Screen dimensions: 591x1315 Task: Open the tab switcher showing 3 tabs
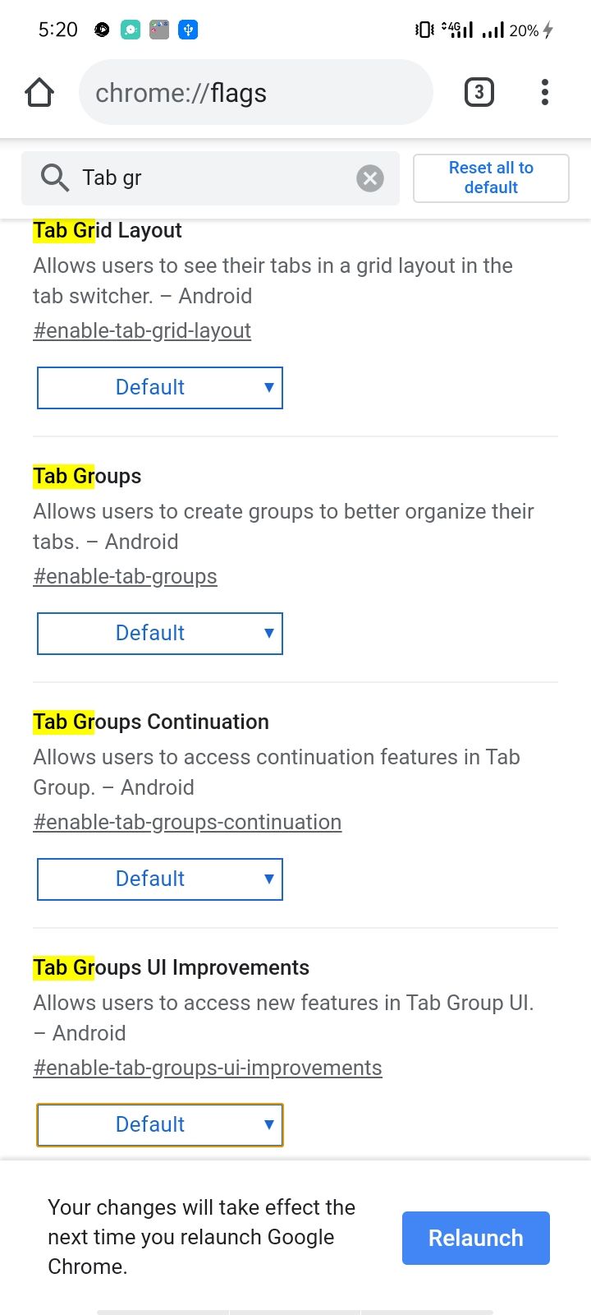click(479, 92)
